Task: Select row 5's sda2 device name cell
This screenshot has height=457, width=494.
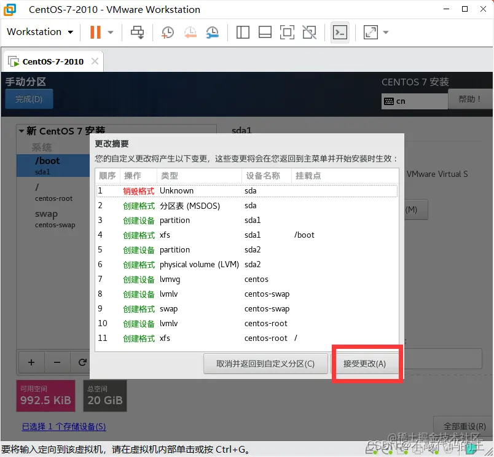Action: tap(253, 250)
